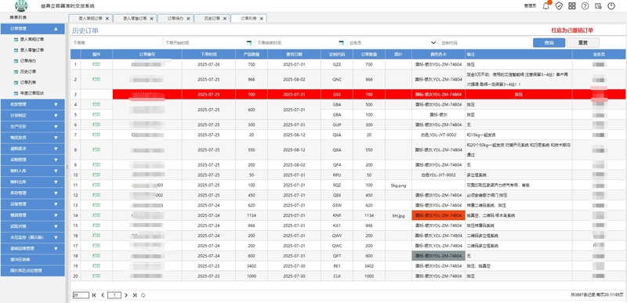Click the 重置 reset button

click(x=583, y=43)
